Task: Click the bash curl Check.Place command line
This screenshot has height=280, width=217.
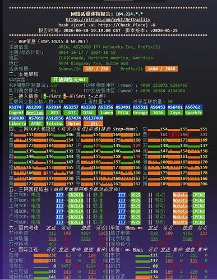Action: [107, 25]
